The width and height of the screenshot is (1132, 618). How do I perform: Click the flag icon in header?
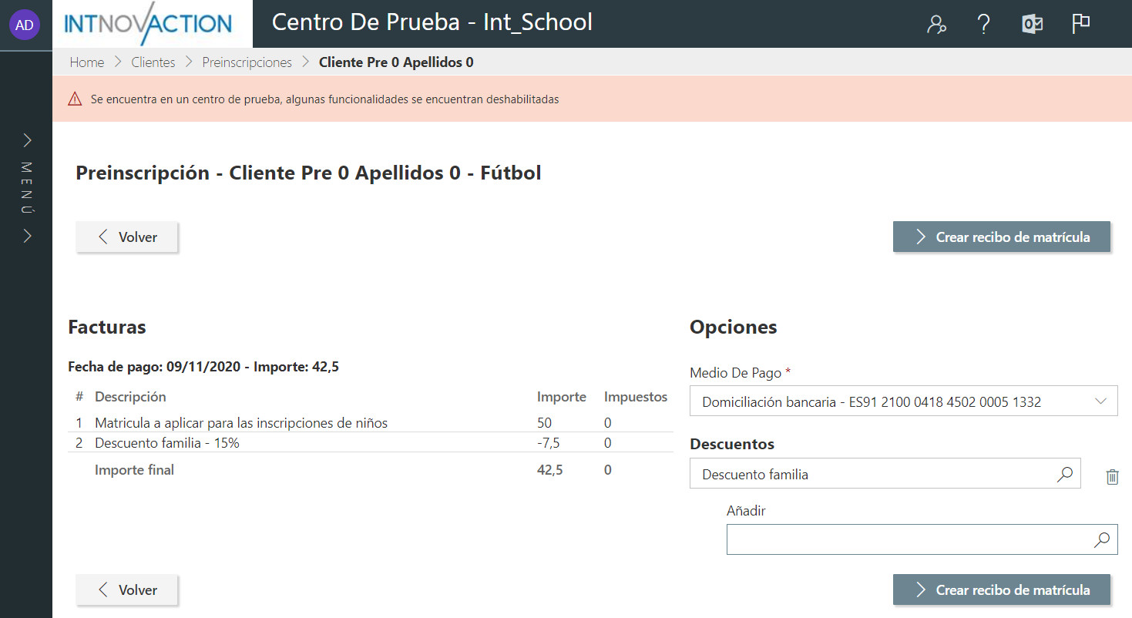tap(1080, 25)
